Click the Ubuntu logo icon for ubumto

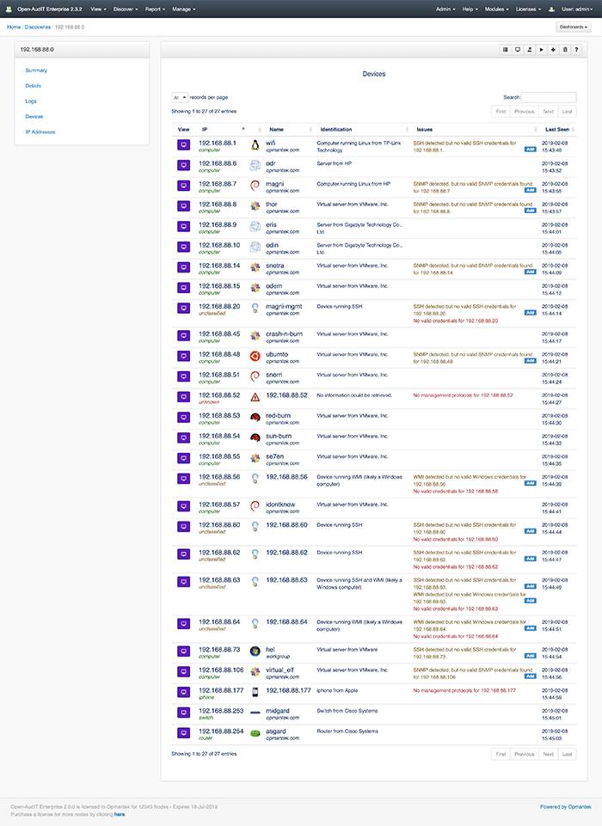coord(255,356)
